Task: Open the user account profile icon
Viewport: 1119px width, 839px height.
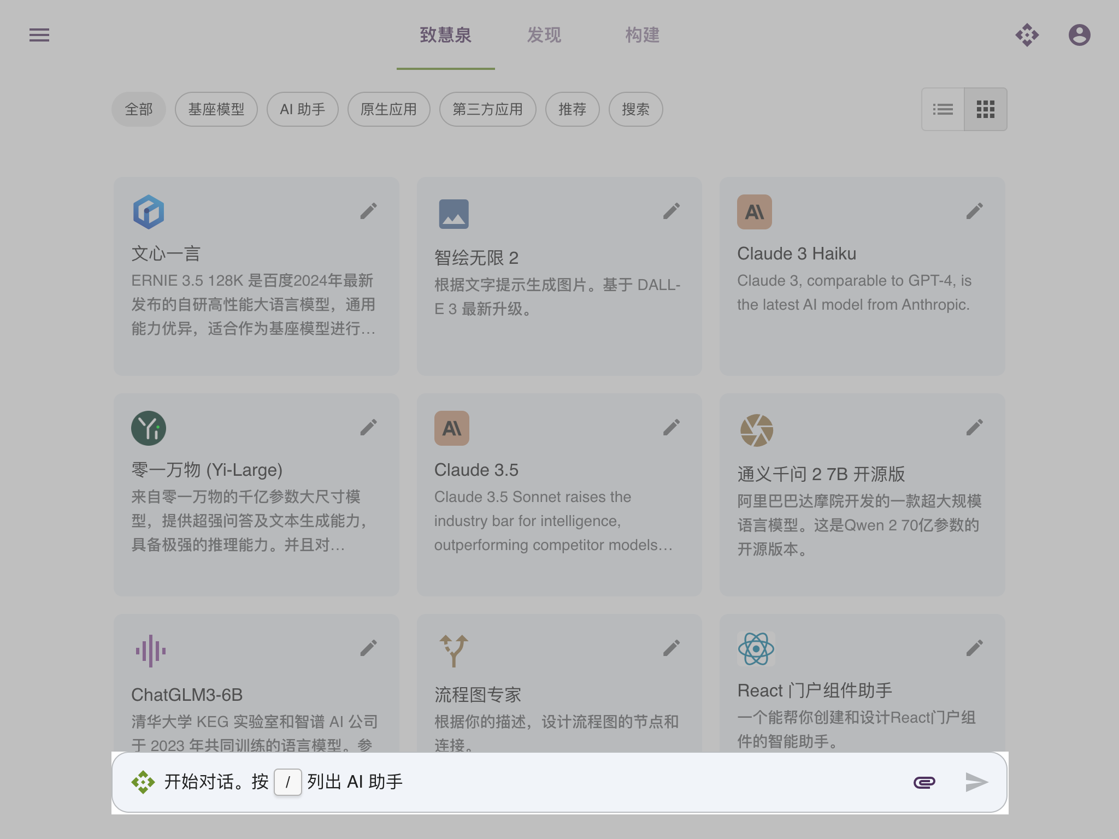Action: tap(1080, 35)
